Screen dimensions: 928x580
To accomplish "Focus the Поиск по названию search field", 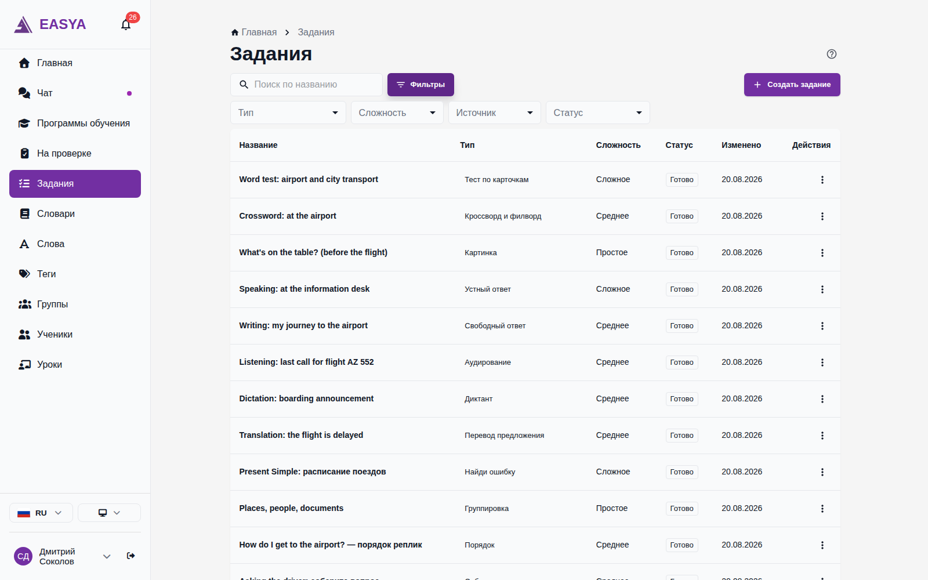I will coord(306,85).
